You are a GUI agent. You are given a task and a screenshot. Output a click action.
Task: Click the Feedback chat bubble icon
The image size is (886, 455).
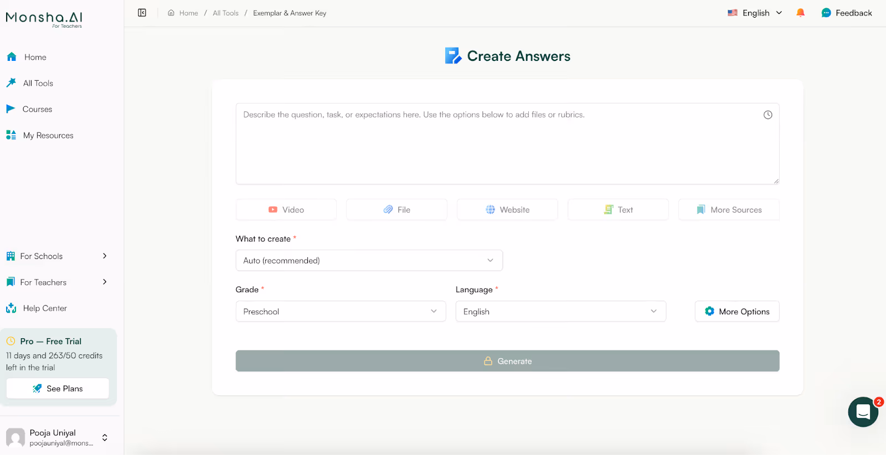click(826, 13)
